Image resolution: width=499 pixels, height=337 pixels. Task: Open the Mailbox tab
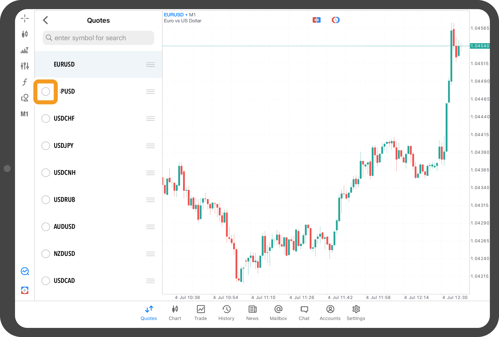[x=278, y=313]
